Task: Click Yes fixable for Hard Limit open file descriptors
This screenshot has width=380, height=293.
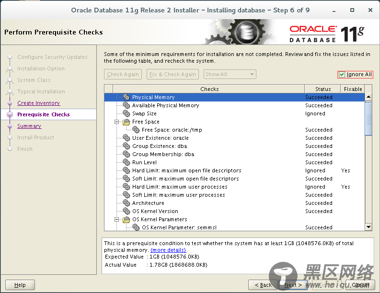Action: pyautogui.click(x=345, y=170)
